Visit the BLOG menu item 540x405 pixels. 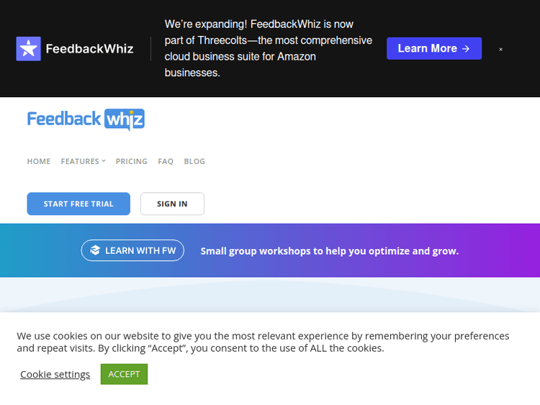(x=194, y=161)
